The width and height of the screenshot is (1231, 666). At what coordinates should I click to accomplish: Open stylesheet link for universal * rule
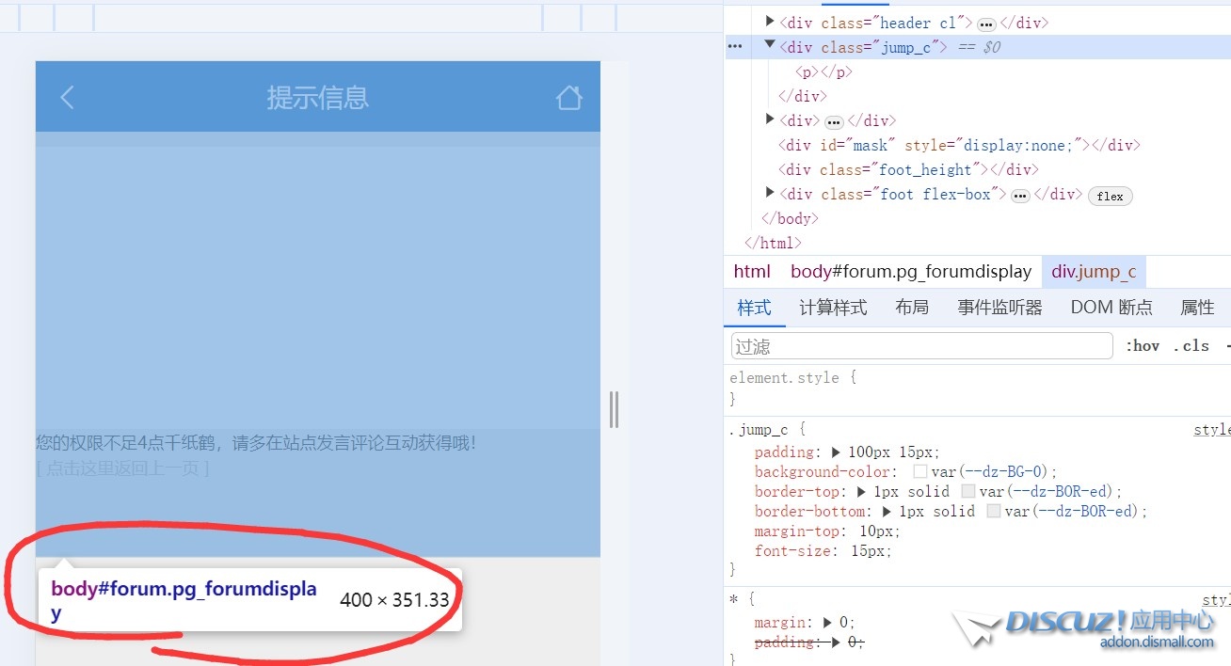[x=1216, y=599]
